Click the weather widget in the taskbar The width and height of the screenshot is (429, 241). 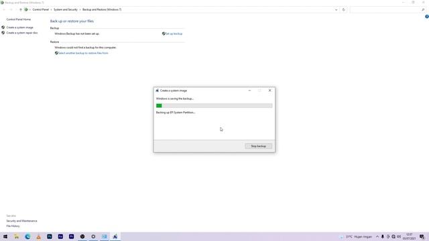[x=356, y=236]
